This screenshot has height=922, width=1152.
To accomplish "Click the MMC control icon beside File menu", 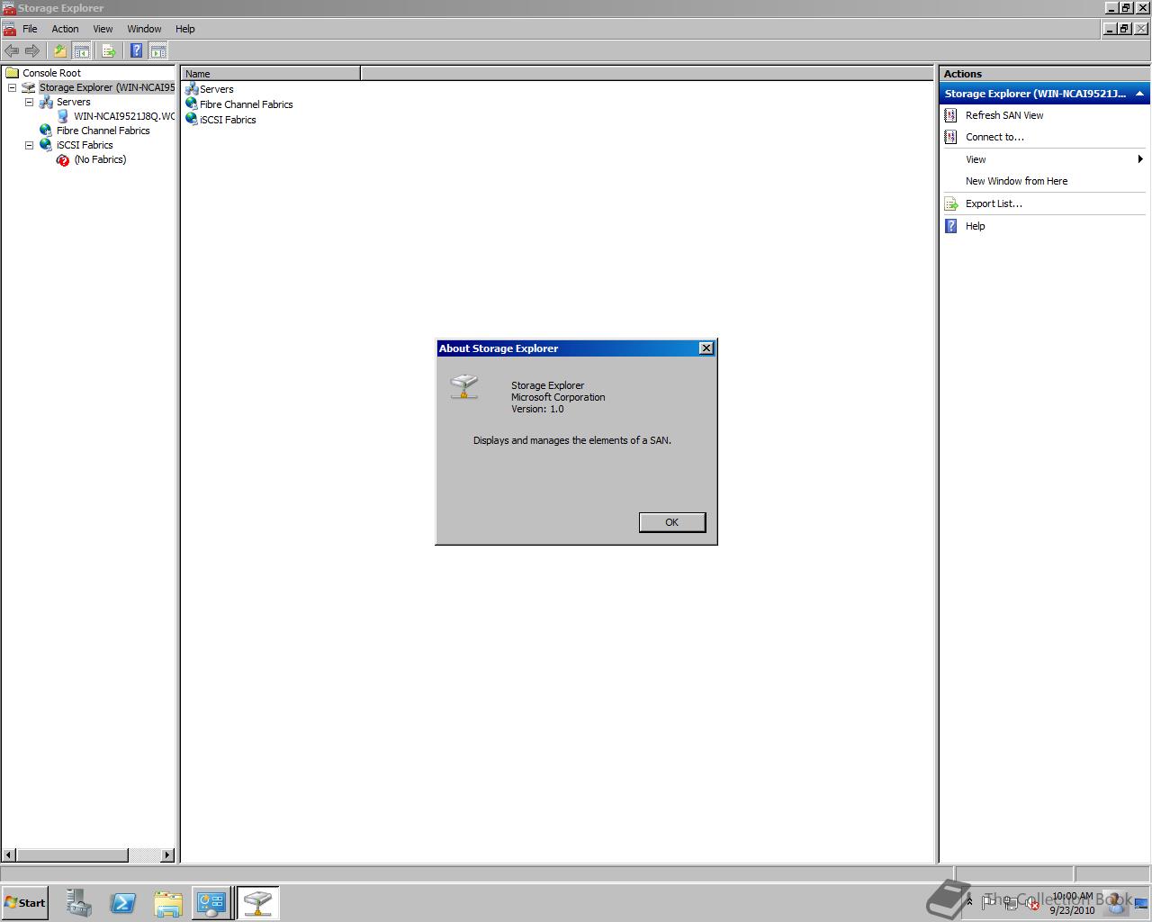I will coord(9,29).
